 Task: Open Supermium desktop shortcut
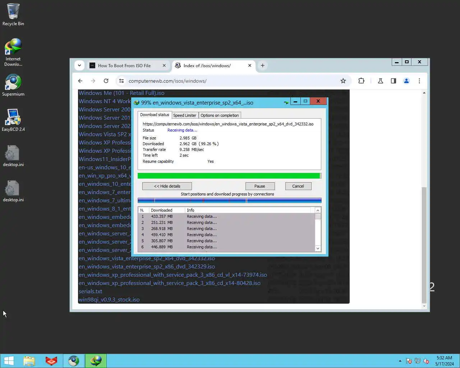click(x=13, y=85)
